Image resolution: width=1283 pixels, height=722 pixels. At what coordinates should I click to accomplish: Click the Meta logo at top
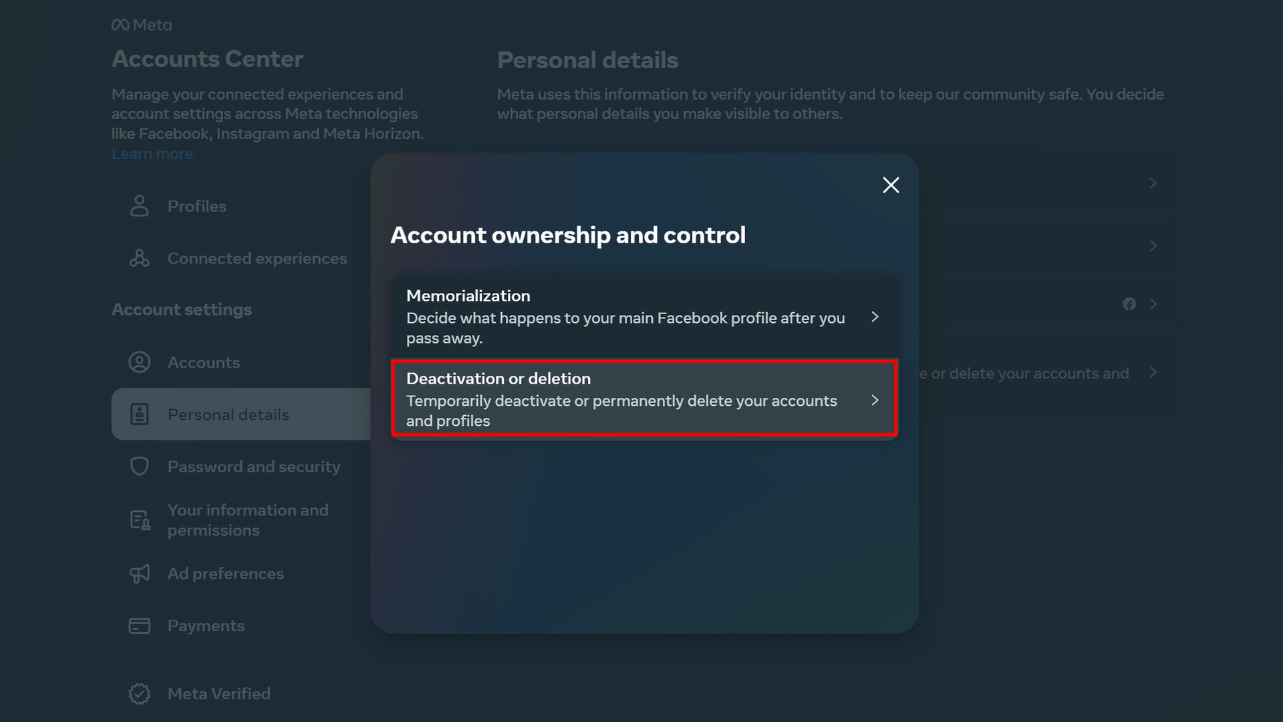[142, 25]
